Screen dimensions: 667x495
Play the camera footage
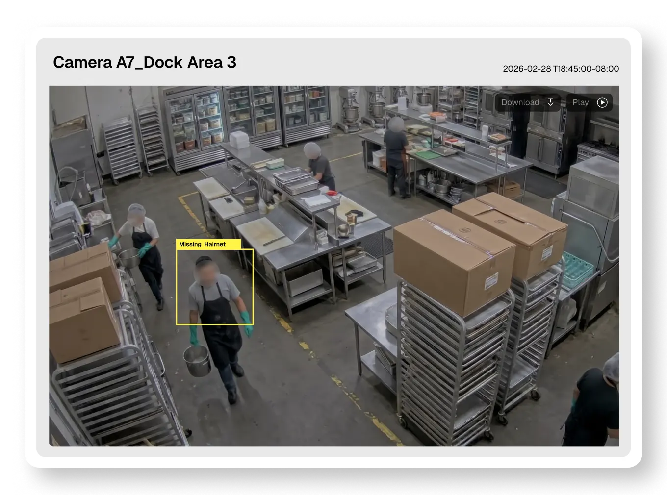click(x=590, y=102)
